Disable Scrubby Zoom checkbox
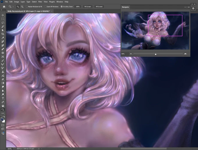The height and width of the screenshot is (150, 198). (62, 7)
